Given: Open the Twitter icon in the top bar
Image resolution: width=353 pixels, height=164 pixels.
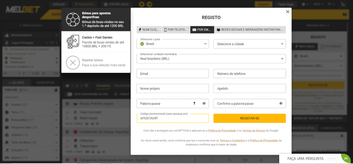Looking at the screenshot, I should click(x=141, y=4).
